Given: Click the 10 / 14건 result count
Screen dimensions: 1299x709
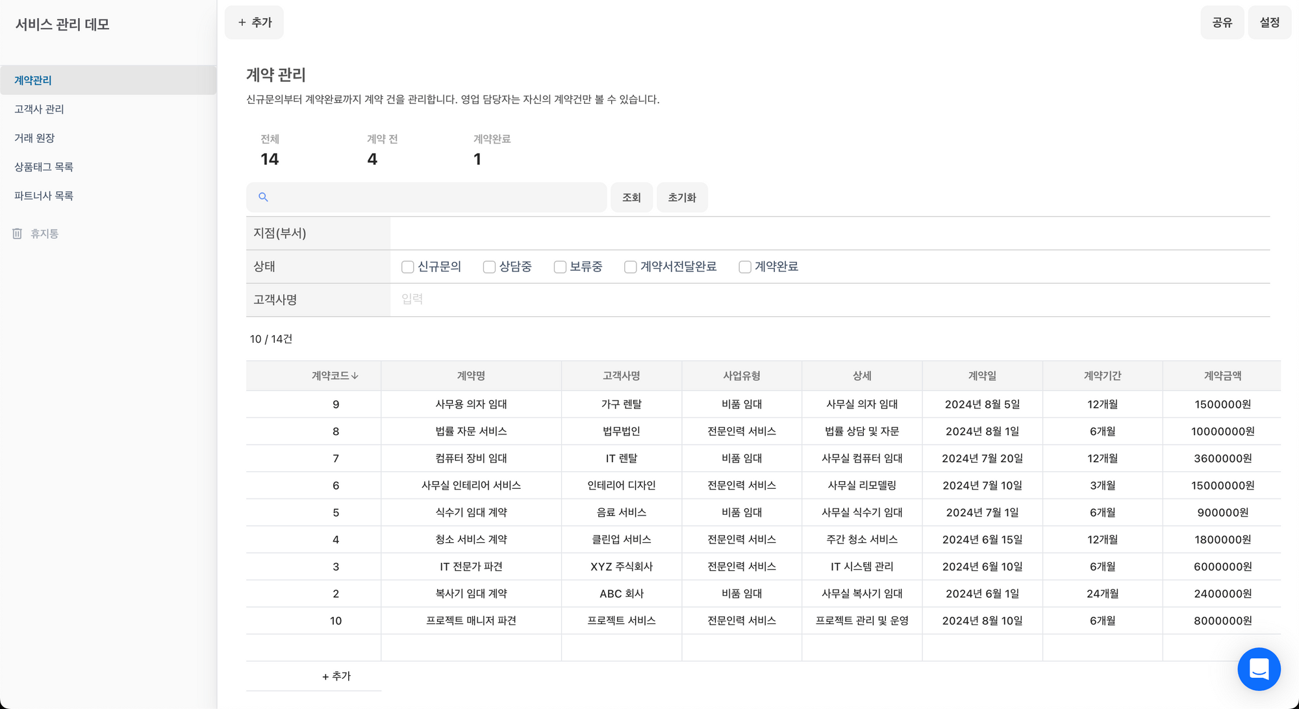Looking at the screenshot, I should [271, 339].
